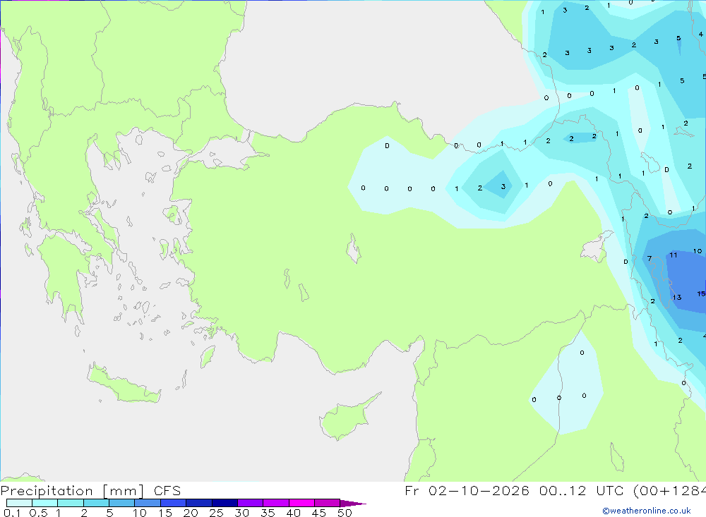Select the 45–50 mm legend swatch
The height and width of the screenshot is (517, 706).
[x=327, y=503]
